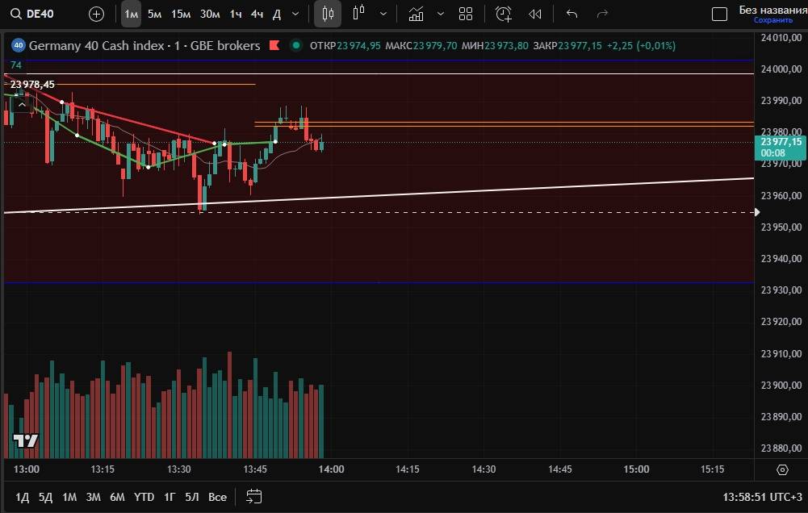Screen dimensions: 808x513
Task: Click the add symbol plus icon
Action: click(x=96, y=14)
